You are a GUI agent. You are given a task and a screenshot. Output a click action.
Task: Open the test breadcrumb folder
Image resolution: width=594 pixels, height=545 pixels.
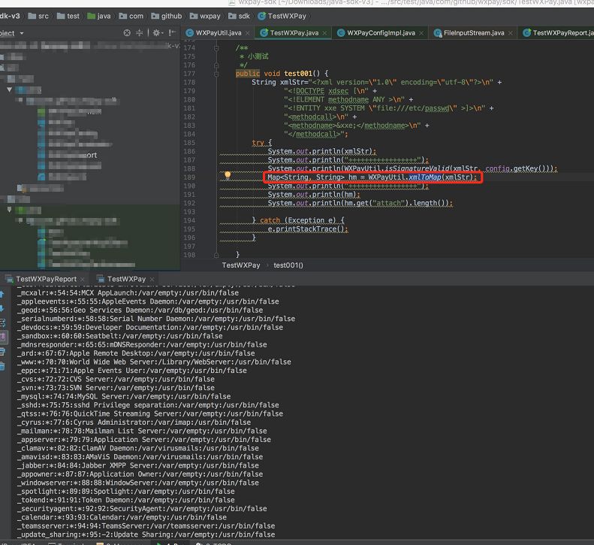pyautogui.click(x=68, y=17)
